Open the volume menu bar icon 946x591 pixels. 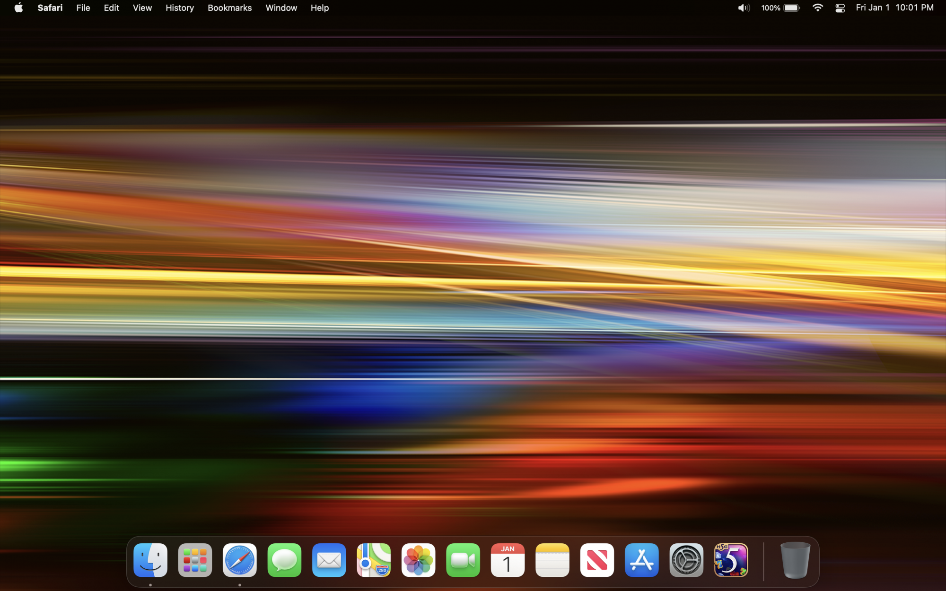744,8
